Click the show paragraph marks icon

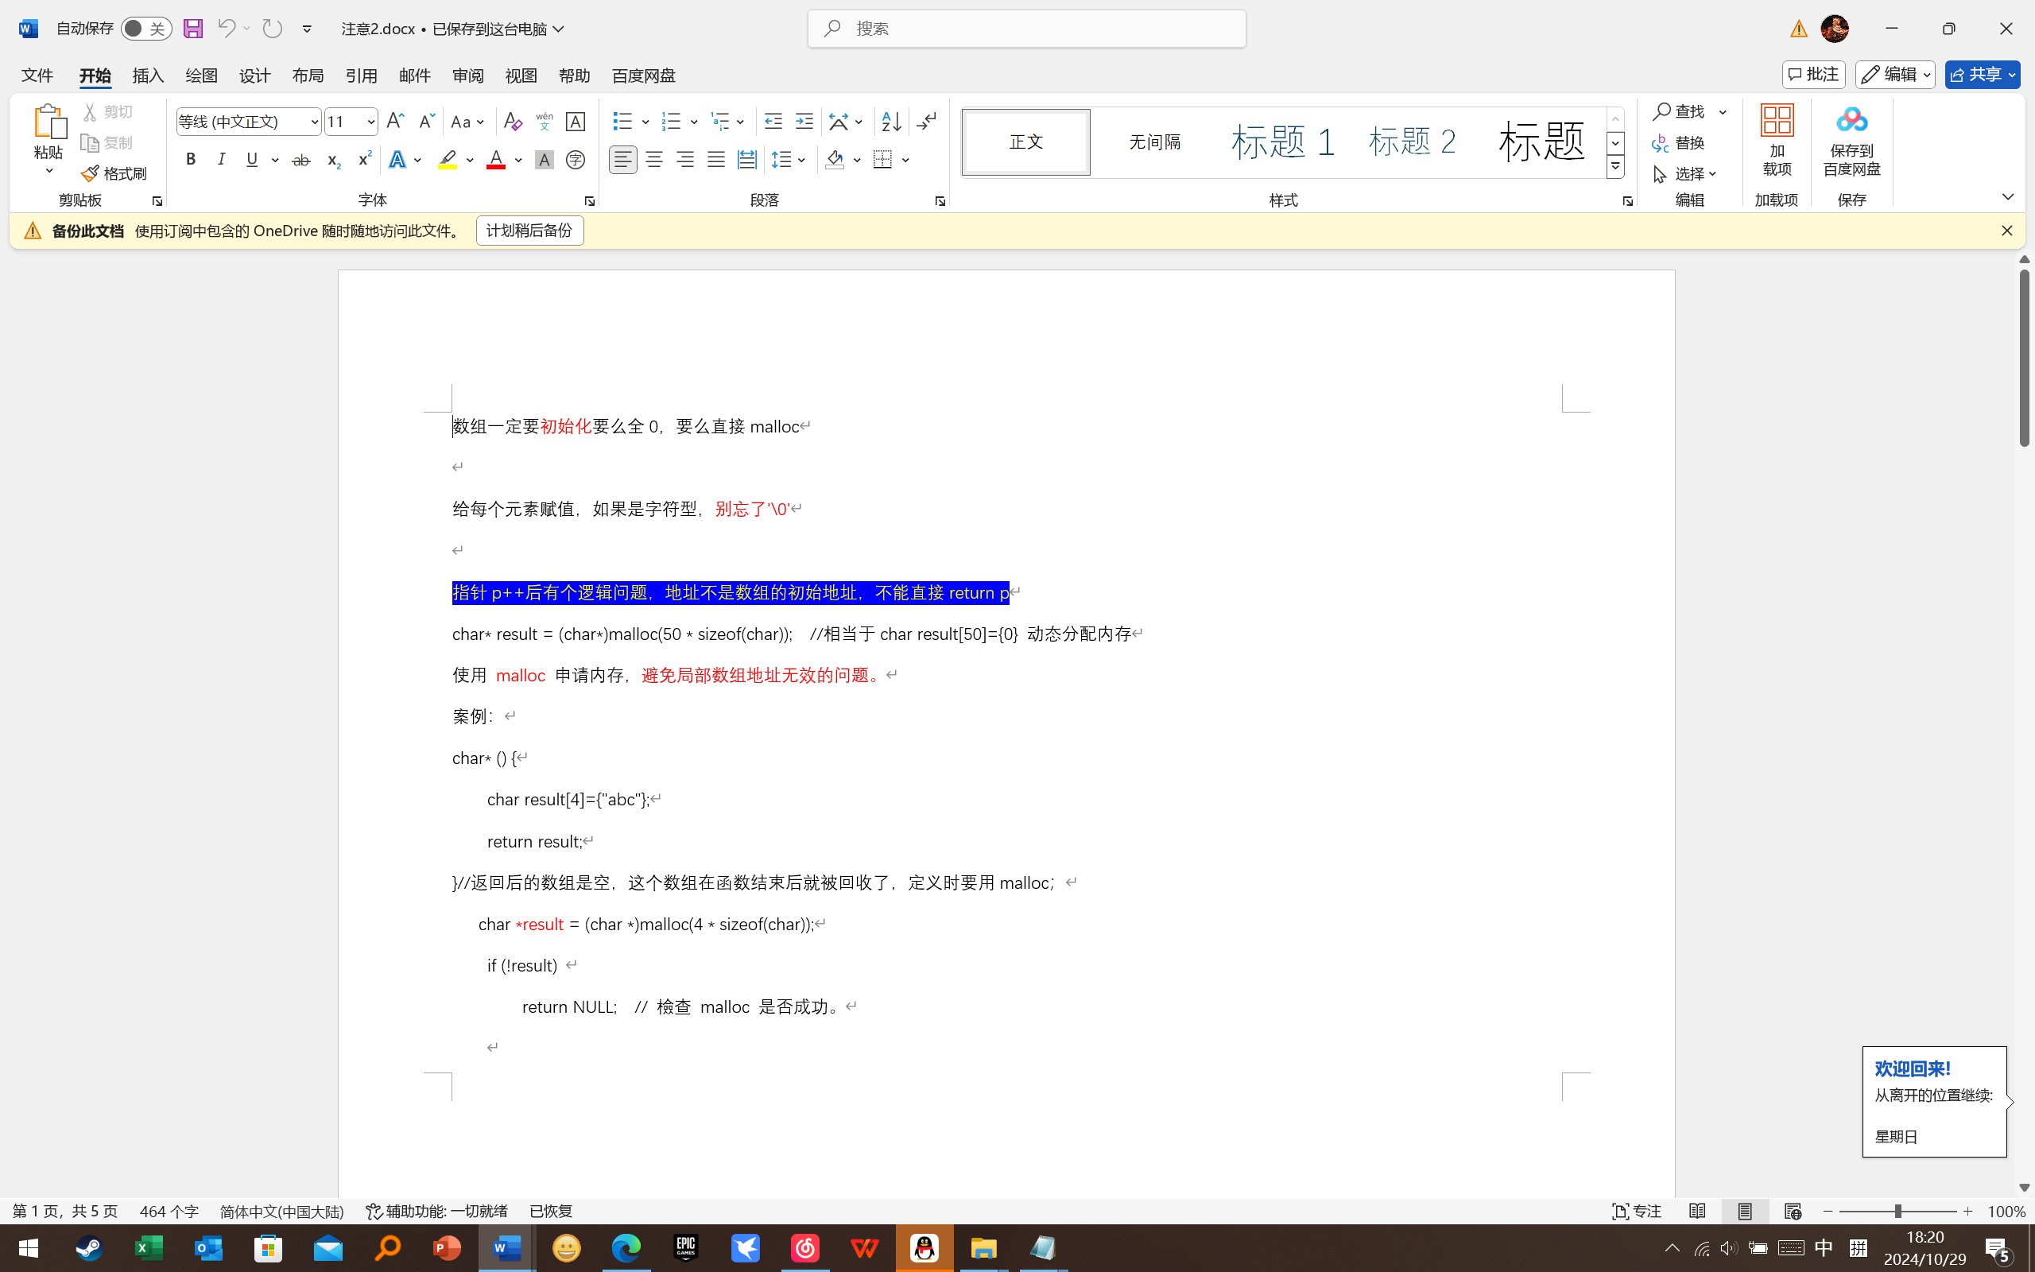coord(927,121)
